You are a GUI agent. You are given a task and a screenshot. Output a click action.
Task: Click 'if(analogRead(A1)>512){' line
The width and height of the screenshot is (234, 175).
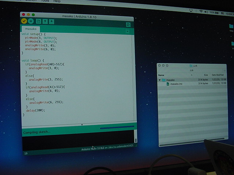click(45, 87)
